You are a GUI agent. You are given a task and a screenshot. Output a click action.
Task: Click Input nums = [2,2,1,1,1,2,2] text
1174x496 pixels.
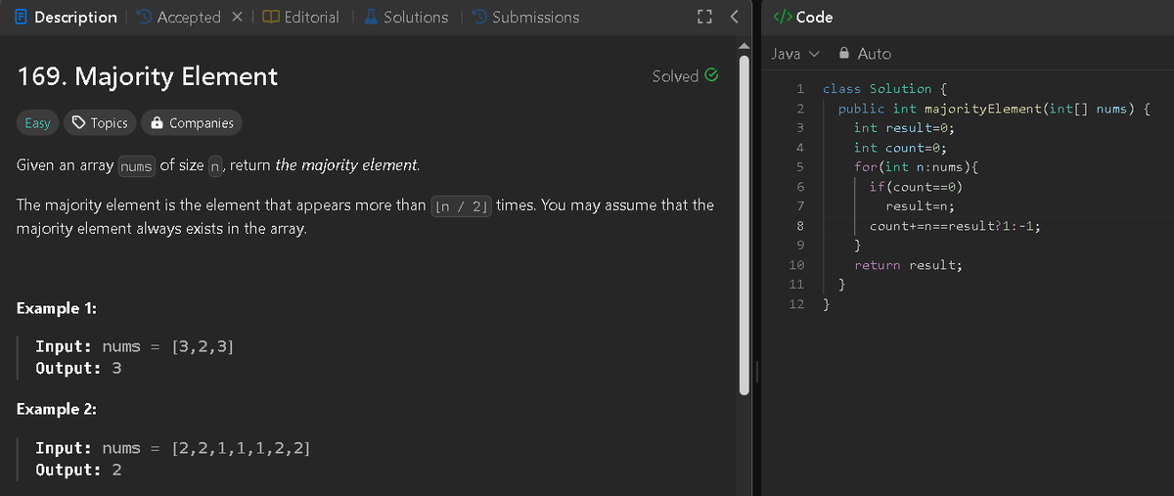(173, 448)
